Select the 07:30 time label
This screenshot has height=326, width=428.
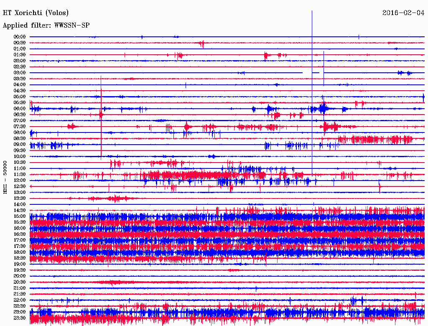point(20,126)
